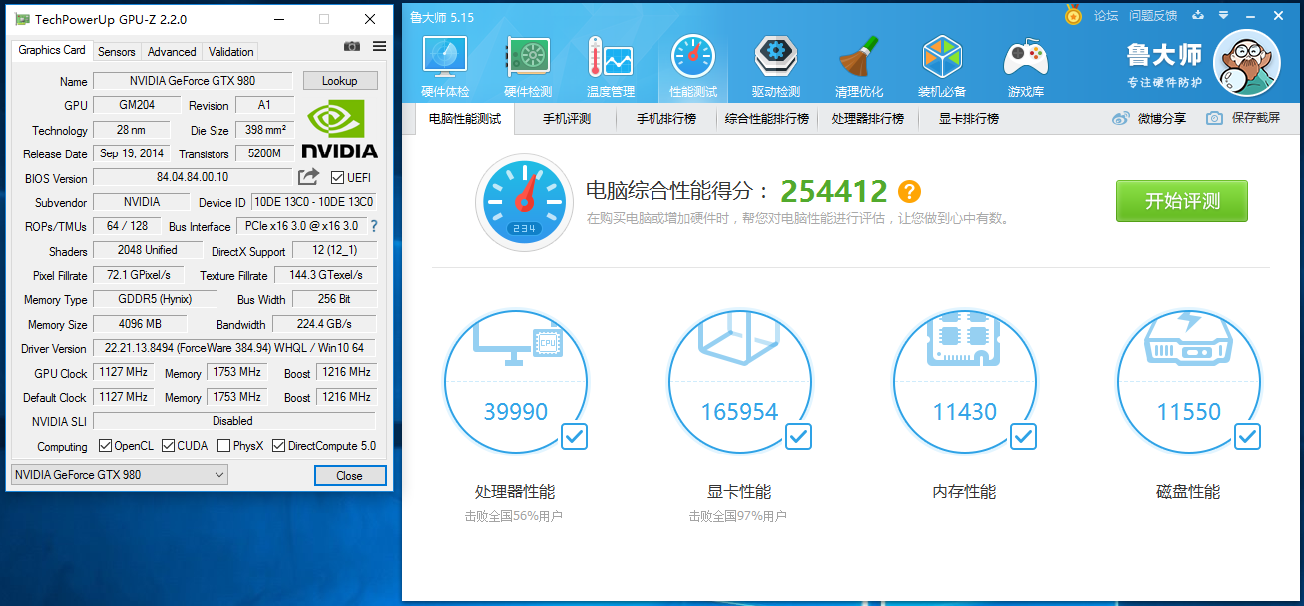Uncheck the graphics test checkbox at 165954
Viewport: 1304px width, 606px height.
point(798,436)
